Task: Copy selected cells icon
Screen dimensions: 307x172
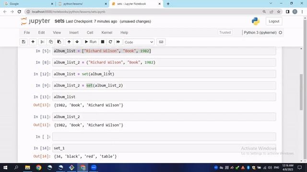Action: 51,42
